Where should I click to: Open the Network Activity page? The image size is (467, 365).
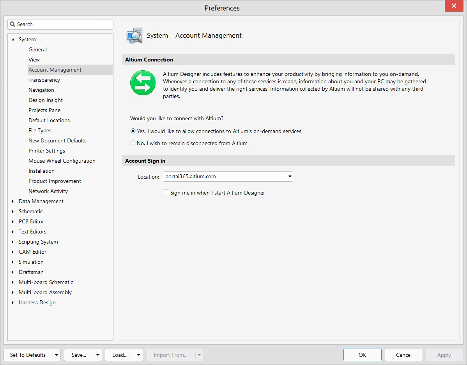pyautogui.click(x=48, y=191)
